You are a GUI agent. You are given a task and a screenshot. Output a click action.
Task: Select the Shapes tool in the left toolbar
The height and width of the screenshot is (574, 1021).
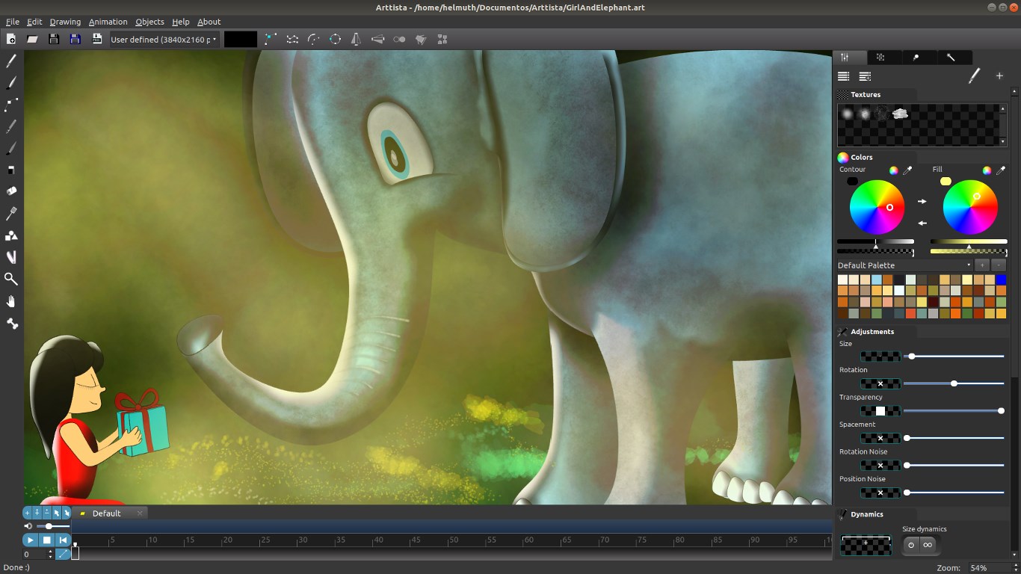coord(10,237)
